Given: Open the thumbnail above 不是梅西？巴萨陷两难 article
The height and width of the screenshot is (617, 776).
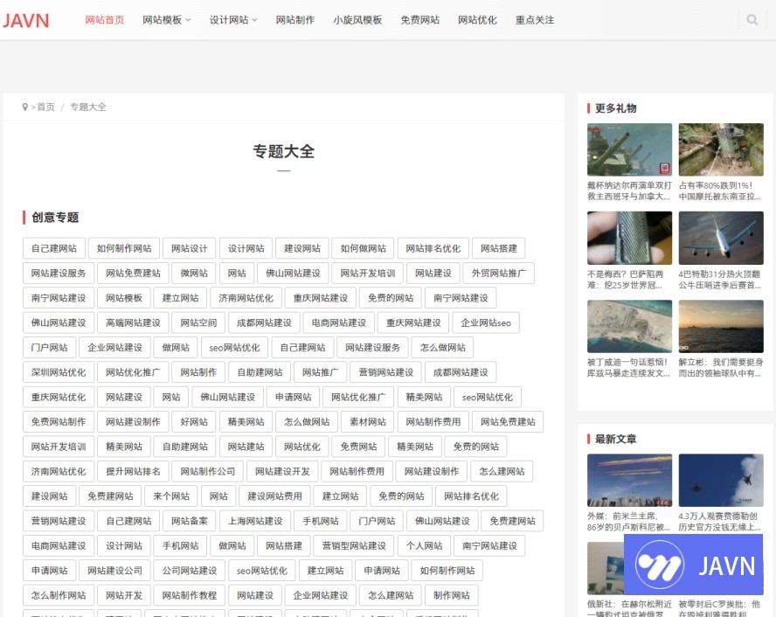Looking at the screenshot, I should coord(629,238).
